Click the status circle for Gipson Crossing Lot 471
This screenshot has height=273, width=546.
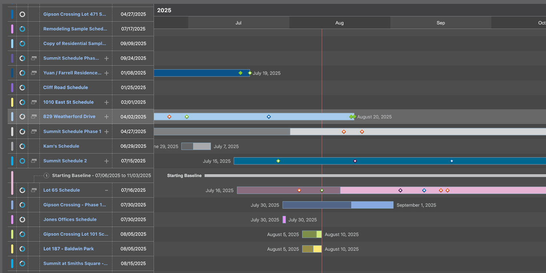(x=22, y=14)
